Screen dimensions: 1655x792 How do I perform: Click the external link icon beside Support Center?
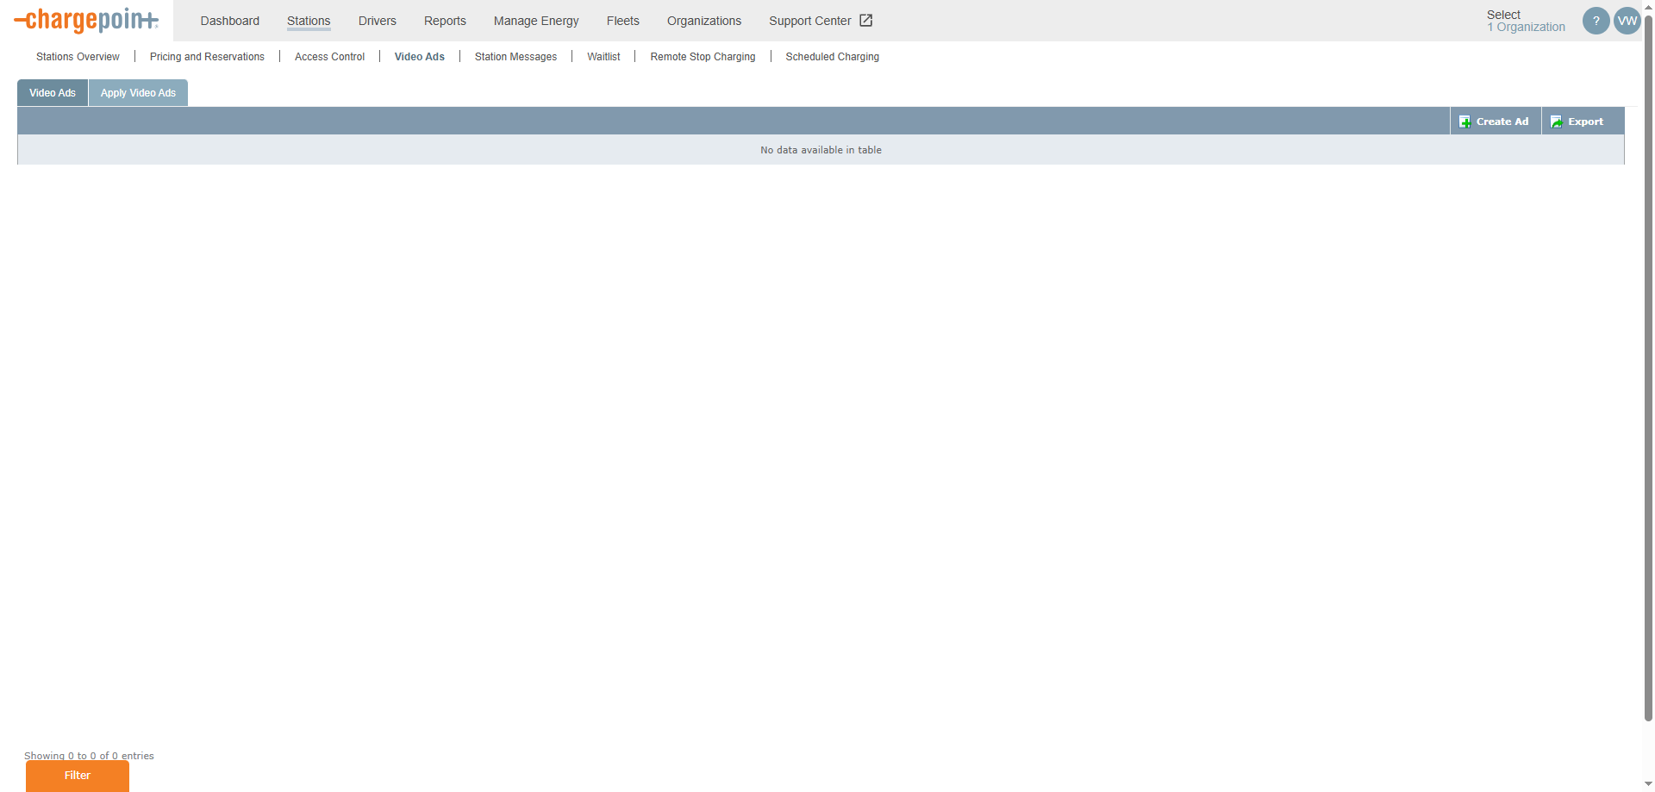point(866,21)
